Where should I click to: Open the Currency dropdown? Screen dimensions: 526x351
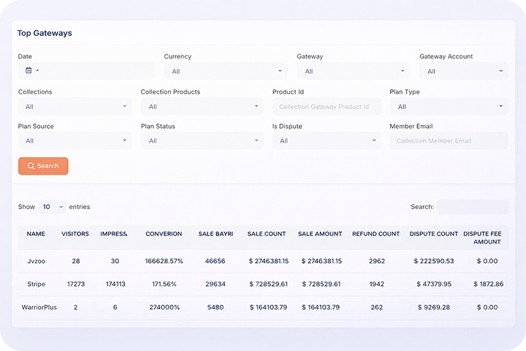tap(226, 72)
